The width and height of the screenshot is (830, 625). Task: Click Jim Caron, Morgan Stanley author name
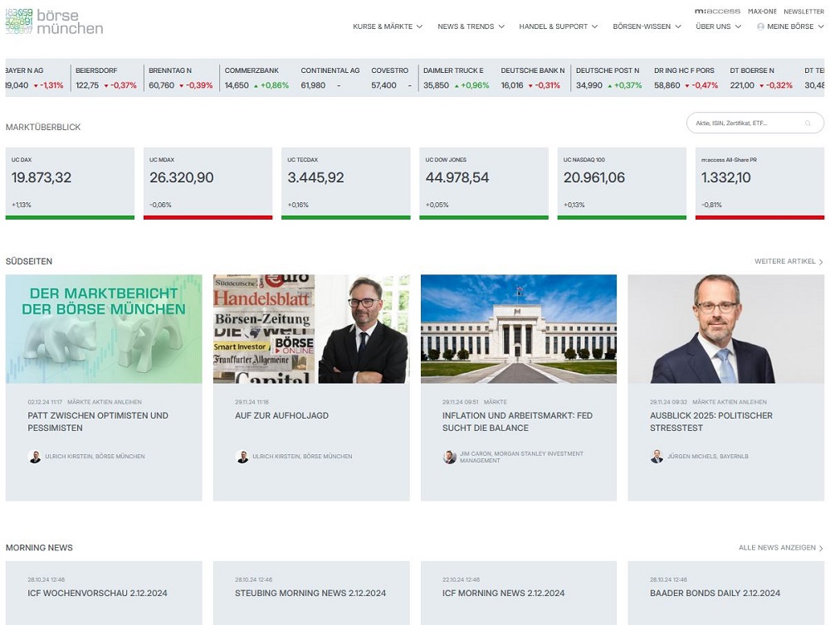pos(521,457)
